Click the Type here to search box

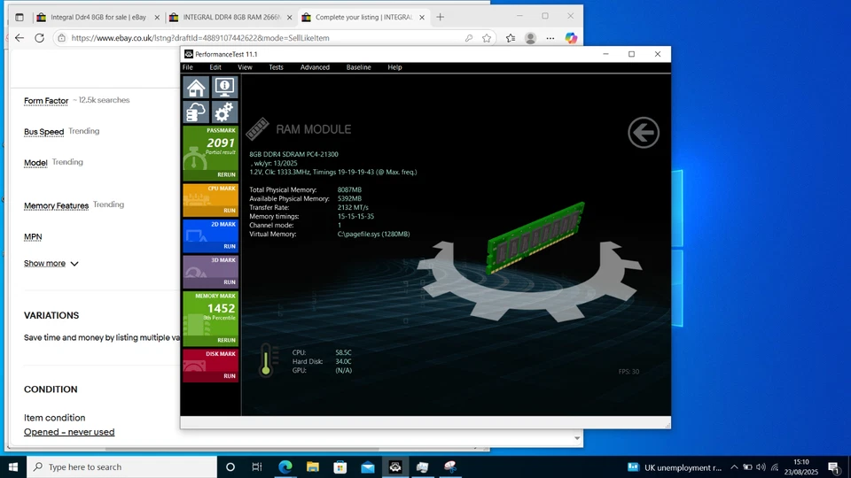(x=121, y=466)
